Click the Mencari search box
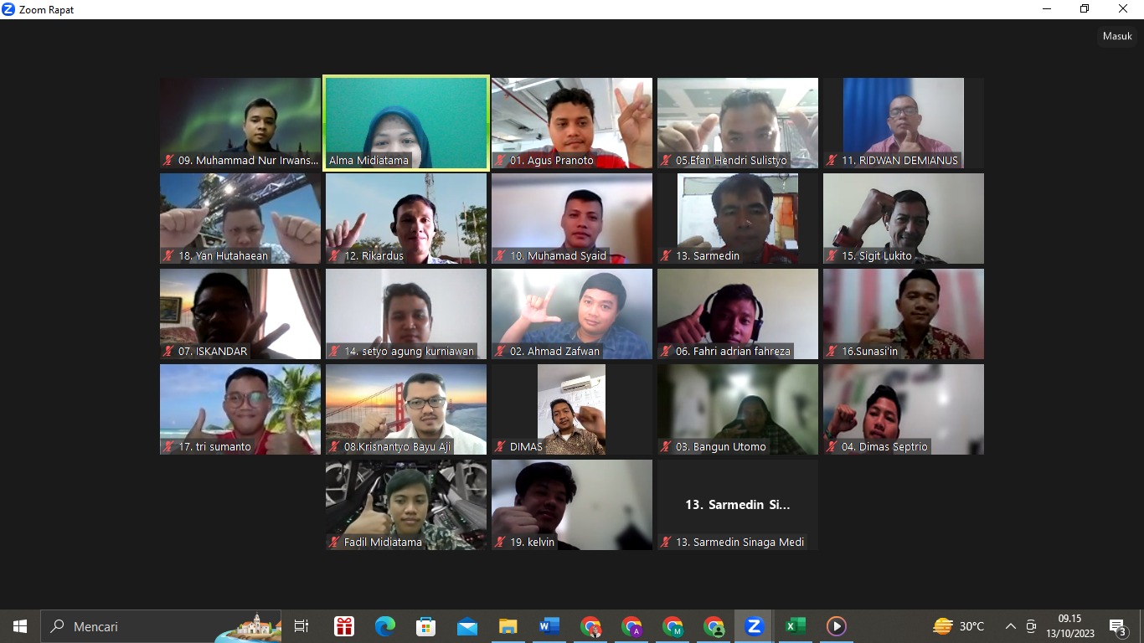This screenshot has width=1144, height=643. 134,626
